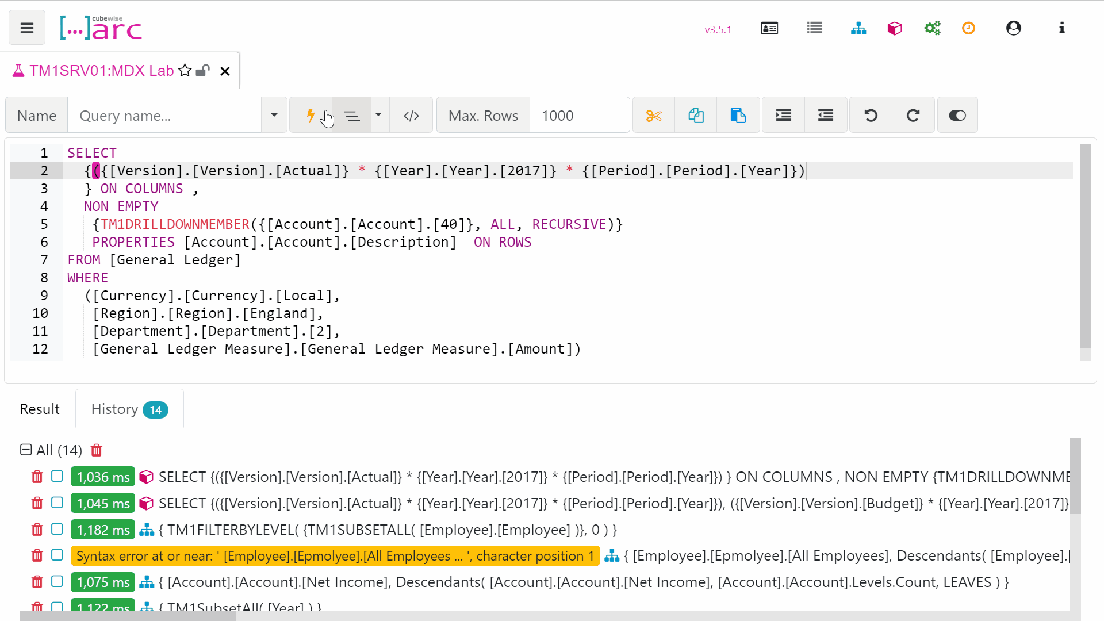Show the query code view

tap(411, 116)
